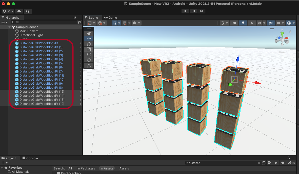Click the Hierarchy add object plus button

[x=4, y=22]
